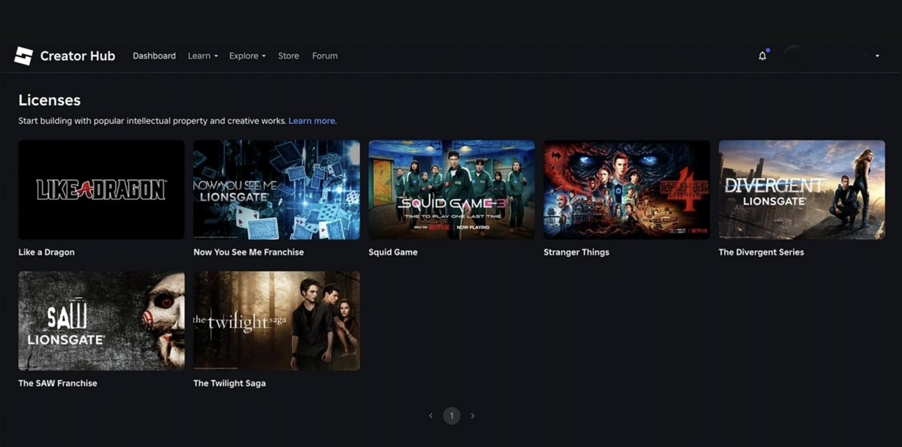Follow the Learn more link

pos(313,121)
